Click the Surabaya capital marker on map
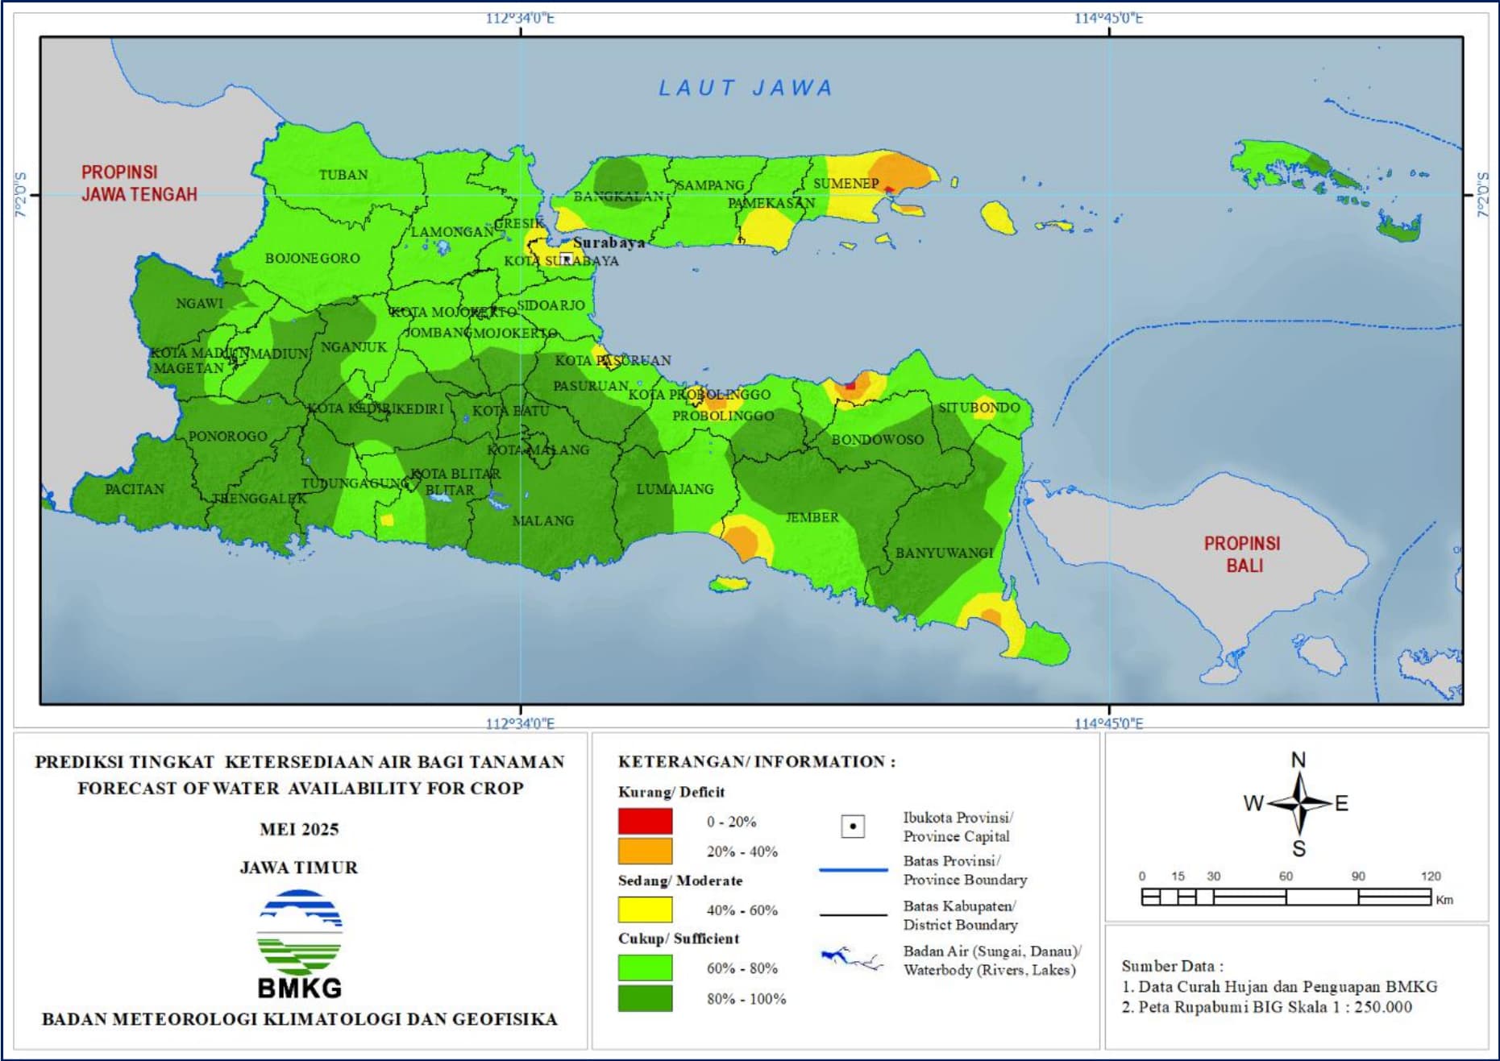The image size is (1500, 1061). pyautogui.click(x=566, y=259)
